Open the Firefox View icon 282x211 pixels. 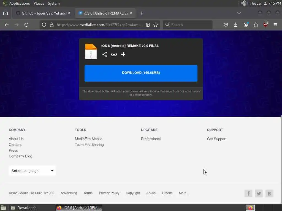(6, 13)
